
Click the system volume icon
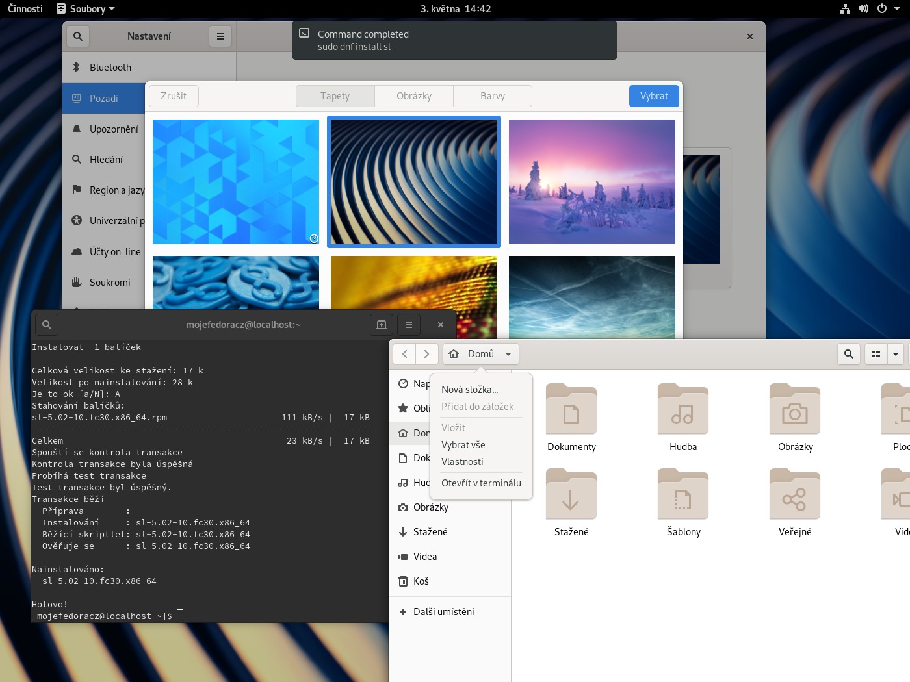pyautogui.click(x=863, y=9)
